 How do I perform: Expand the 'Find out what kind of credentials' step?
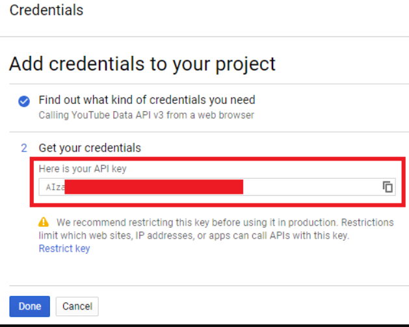pyautogui.click(x=147, y=100)
